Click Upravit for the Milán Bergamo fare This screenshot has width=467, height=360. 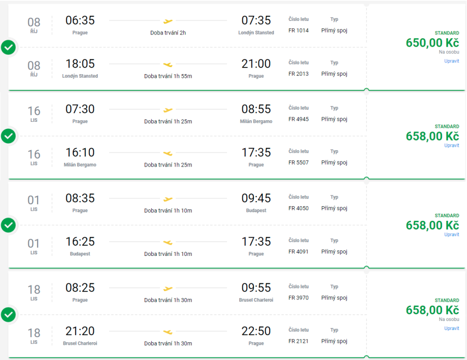pyautogui.click(x=451, y=146)
